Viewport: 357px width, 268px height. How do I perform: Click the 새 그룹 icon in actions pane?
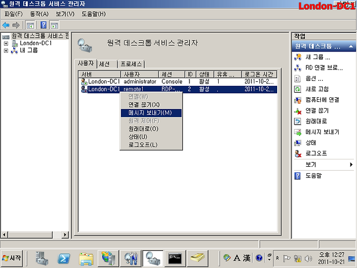tap(298, 57)
